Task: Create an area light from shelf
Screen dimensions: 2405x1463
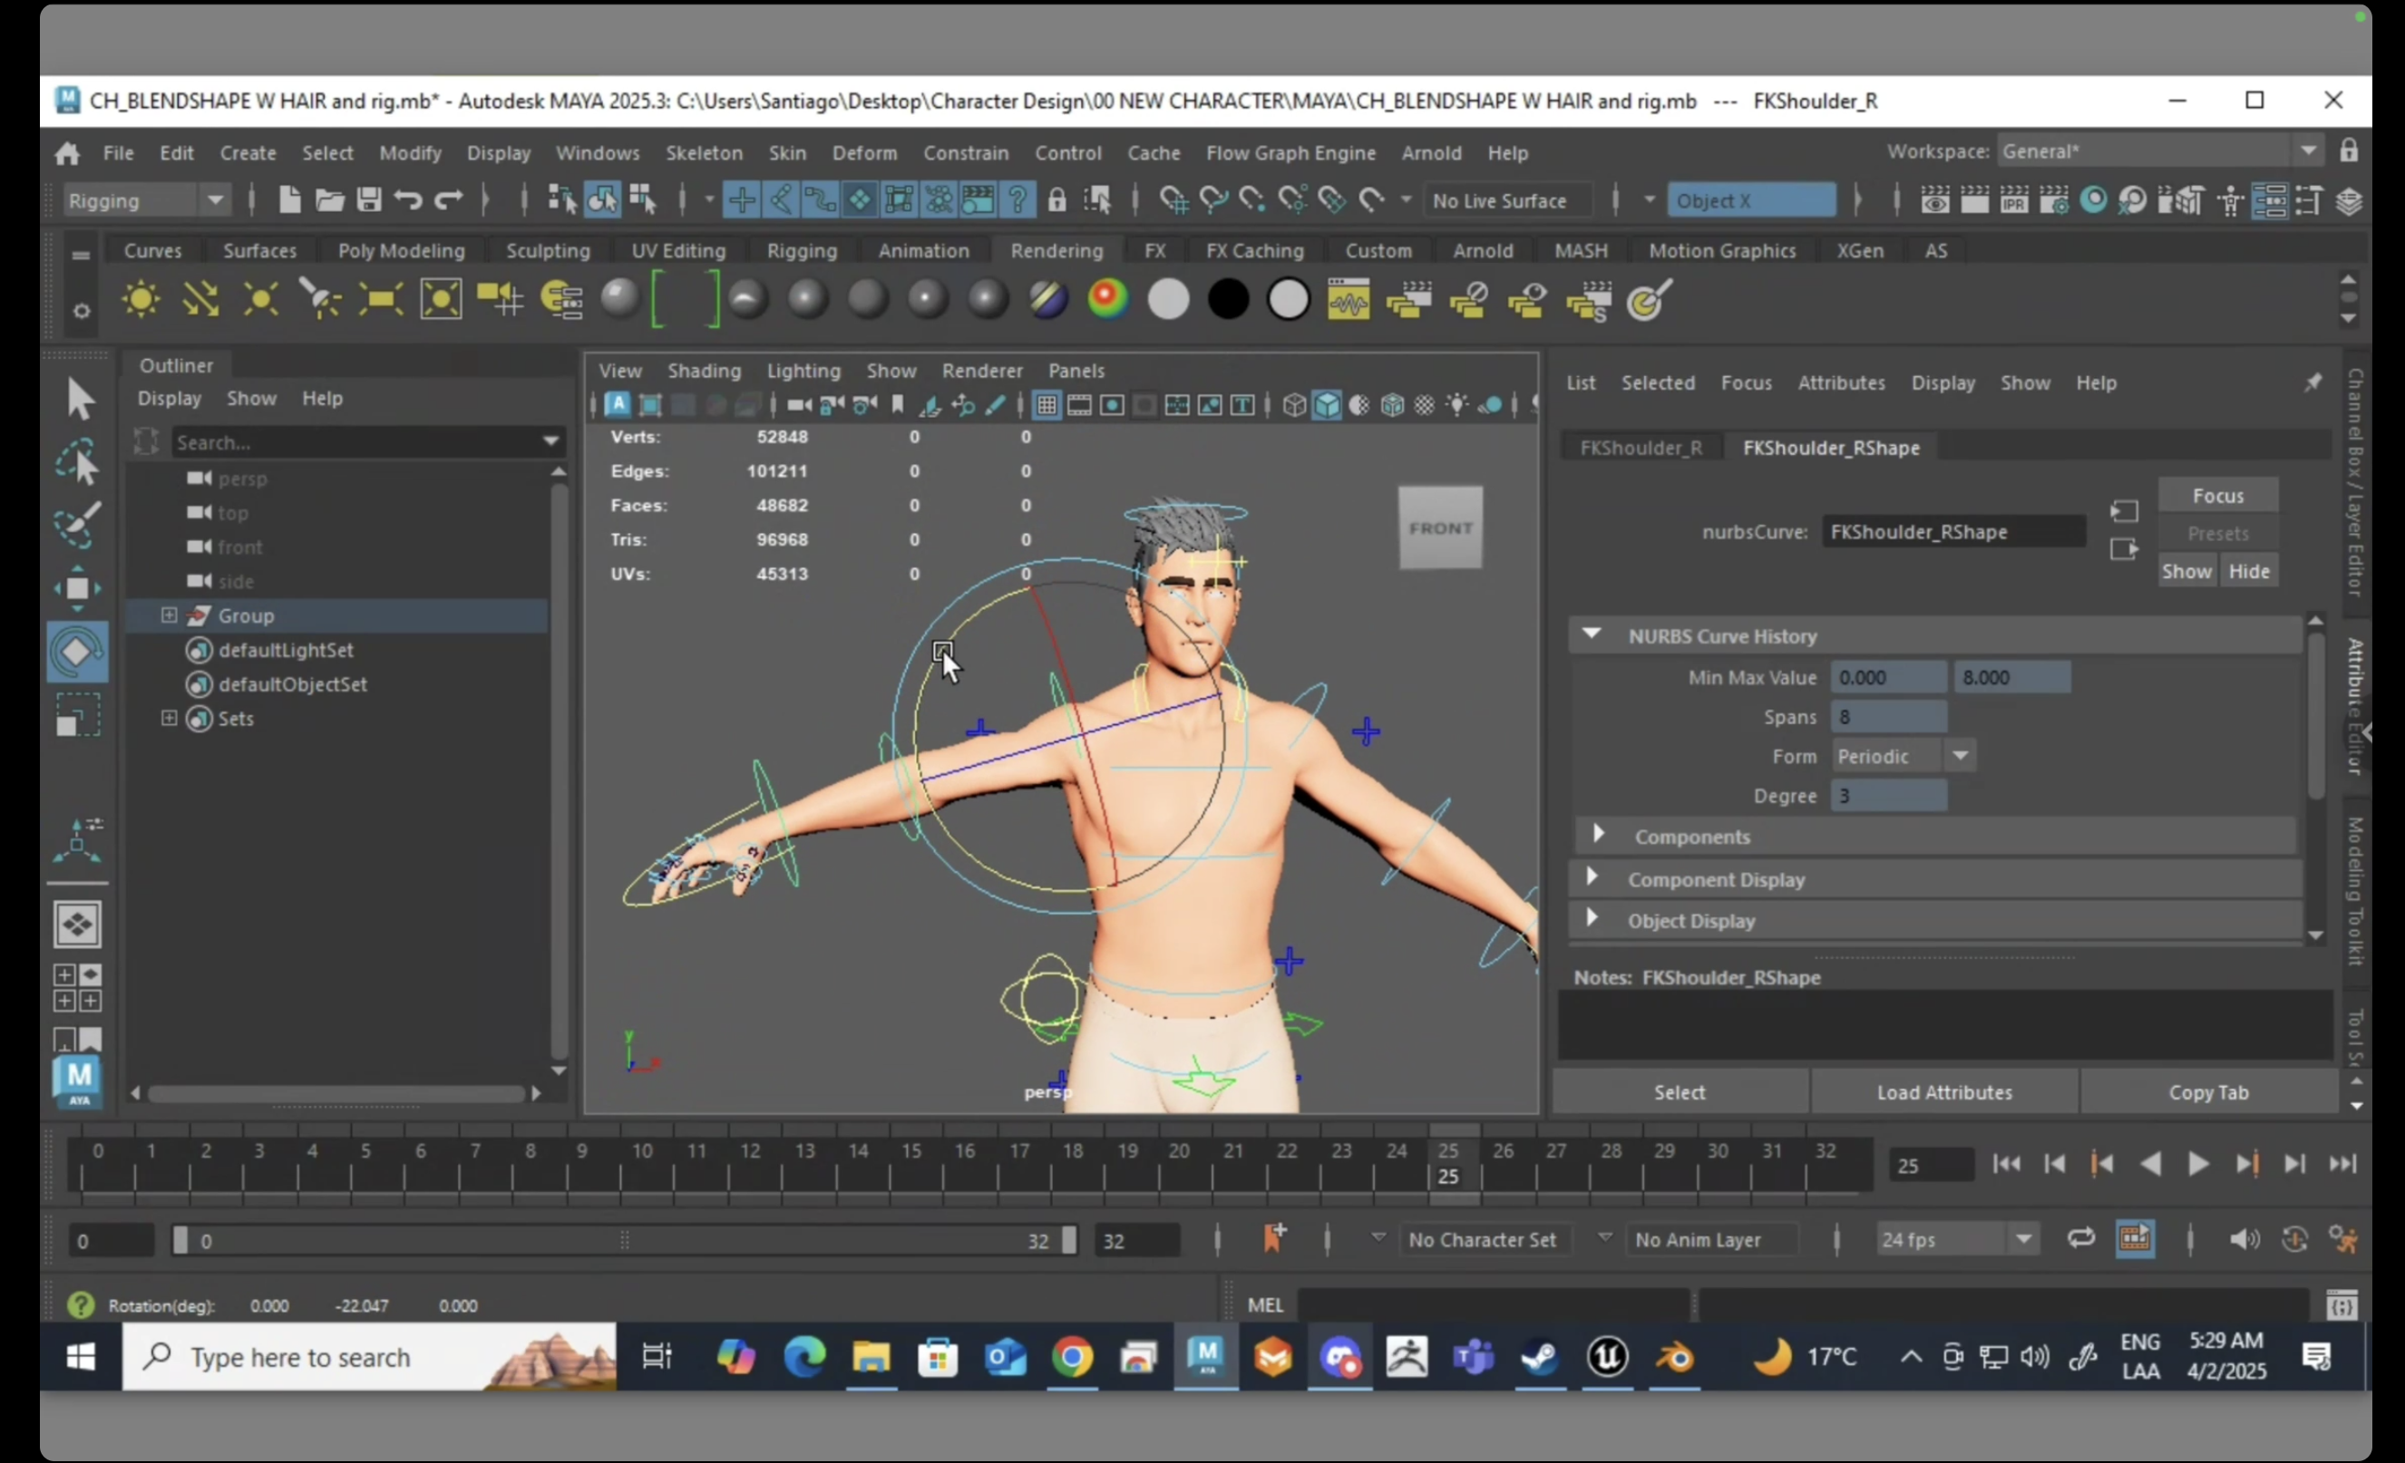Action: point(381,299)
